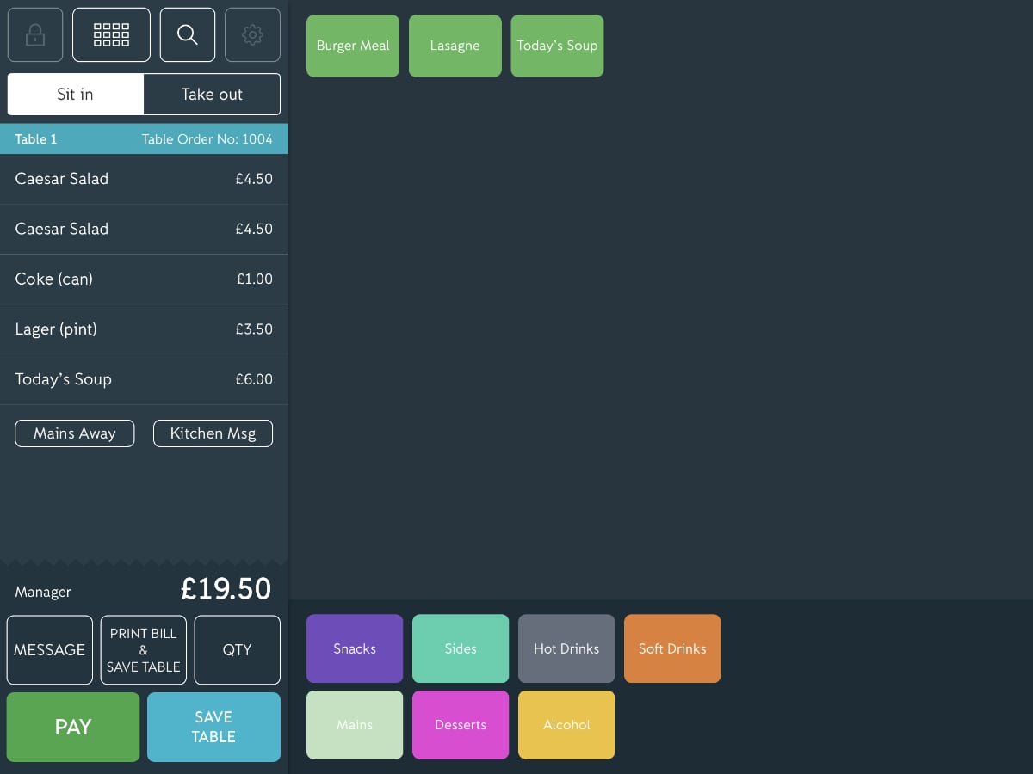Tap Print Bill & Save Table
This screenshot has height=774, width=1033.
tap(144, 650)
